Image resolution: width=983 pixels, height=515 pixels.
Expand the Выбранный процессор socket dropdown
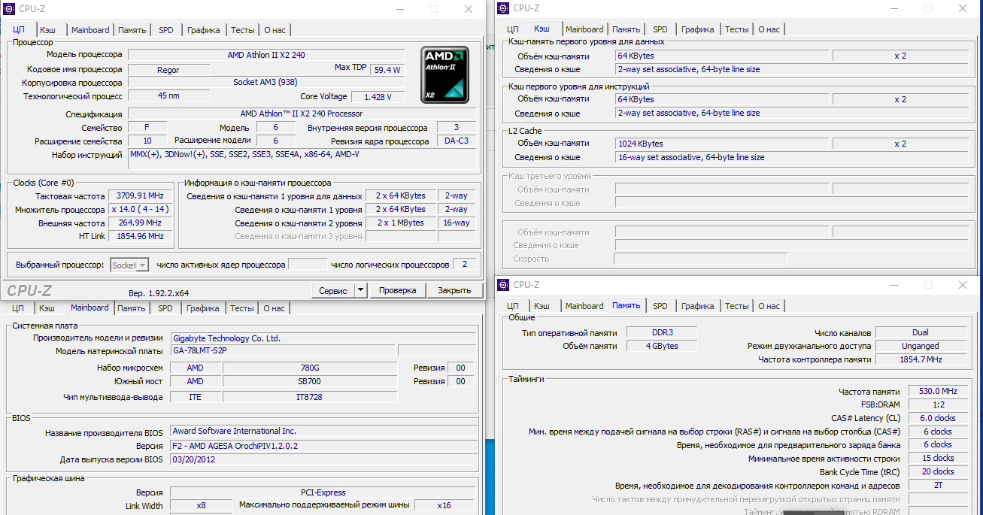click(x=141, y=265)
